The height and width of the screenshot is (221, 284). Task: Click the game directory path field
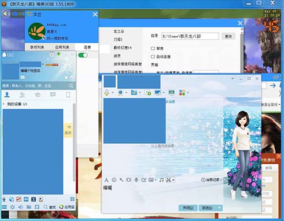pos(190,36)
